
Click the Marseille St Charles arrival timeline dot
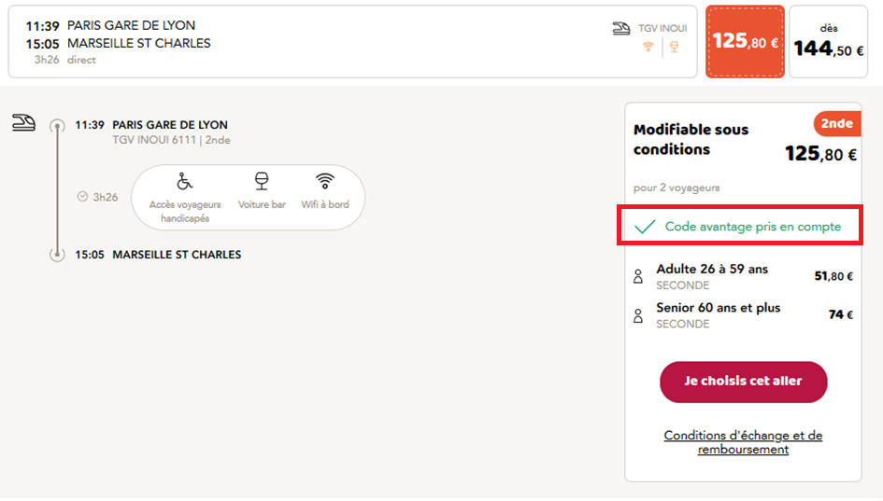(x=57, y=255)
